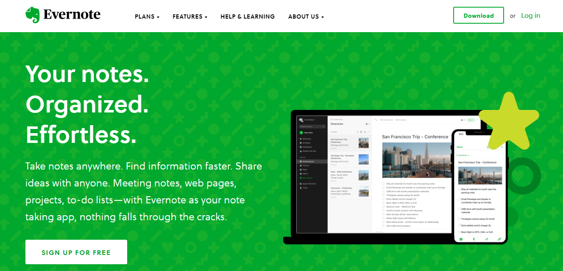Image resolution: width=563 pixels, height=271 pixels.
Task: Open the Finance space in laptop sidebar
Action: click(x=304, y=165)
